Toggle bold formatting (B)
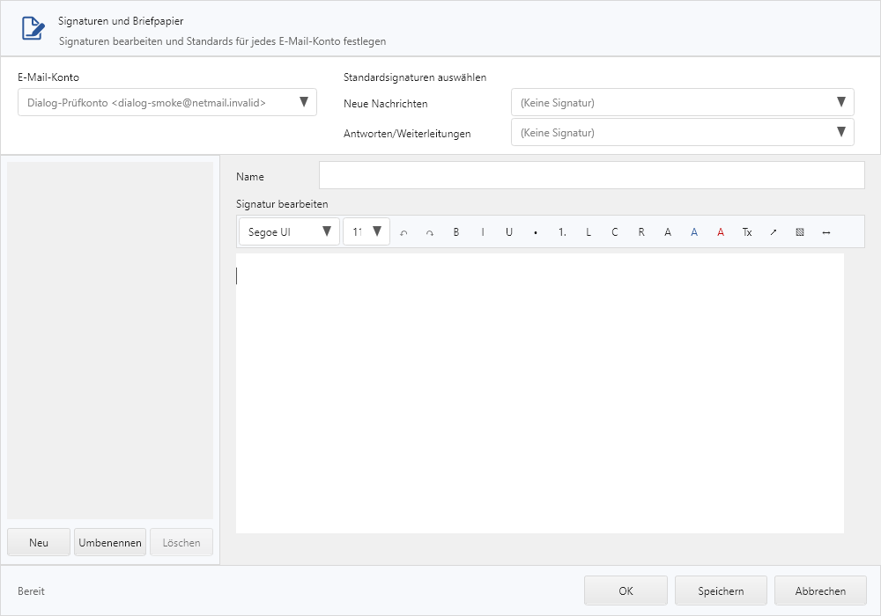The width and height of the screenshot is (881, 616). click(x=456, y=232)
